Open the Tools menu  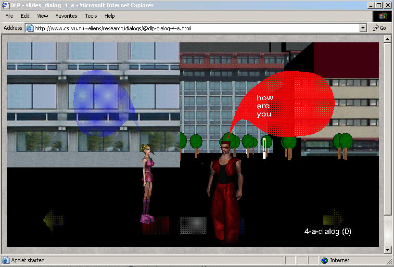coord(91,16)
